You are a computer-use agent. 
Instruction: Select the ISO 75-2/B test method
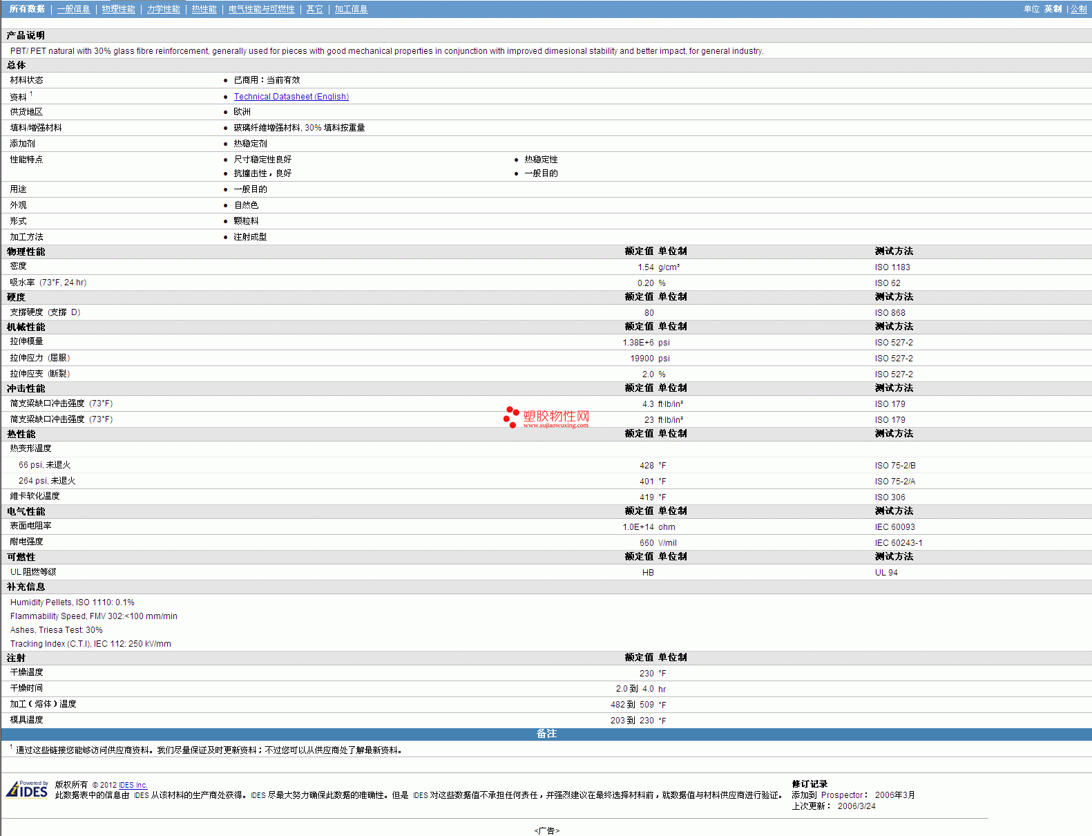(x=895, y=466)
